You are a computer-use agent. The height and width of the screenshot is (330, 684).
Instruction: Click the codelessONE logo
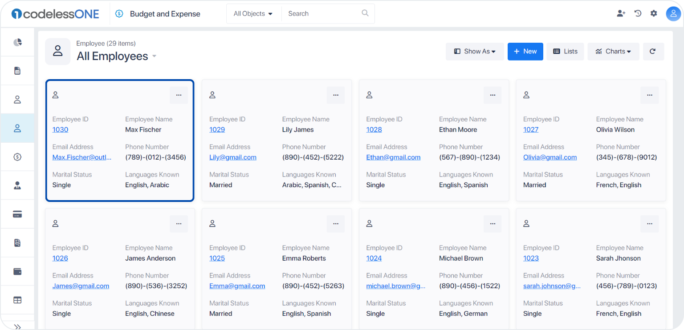55,14
